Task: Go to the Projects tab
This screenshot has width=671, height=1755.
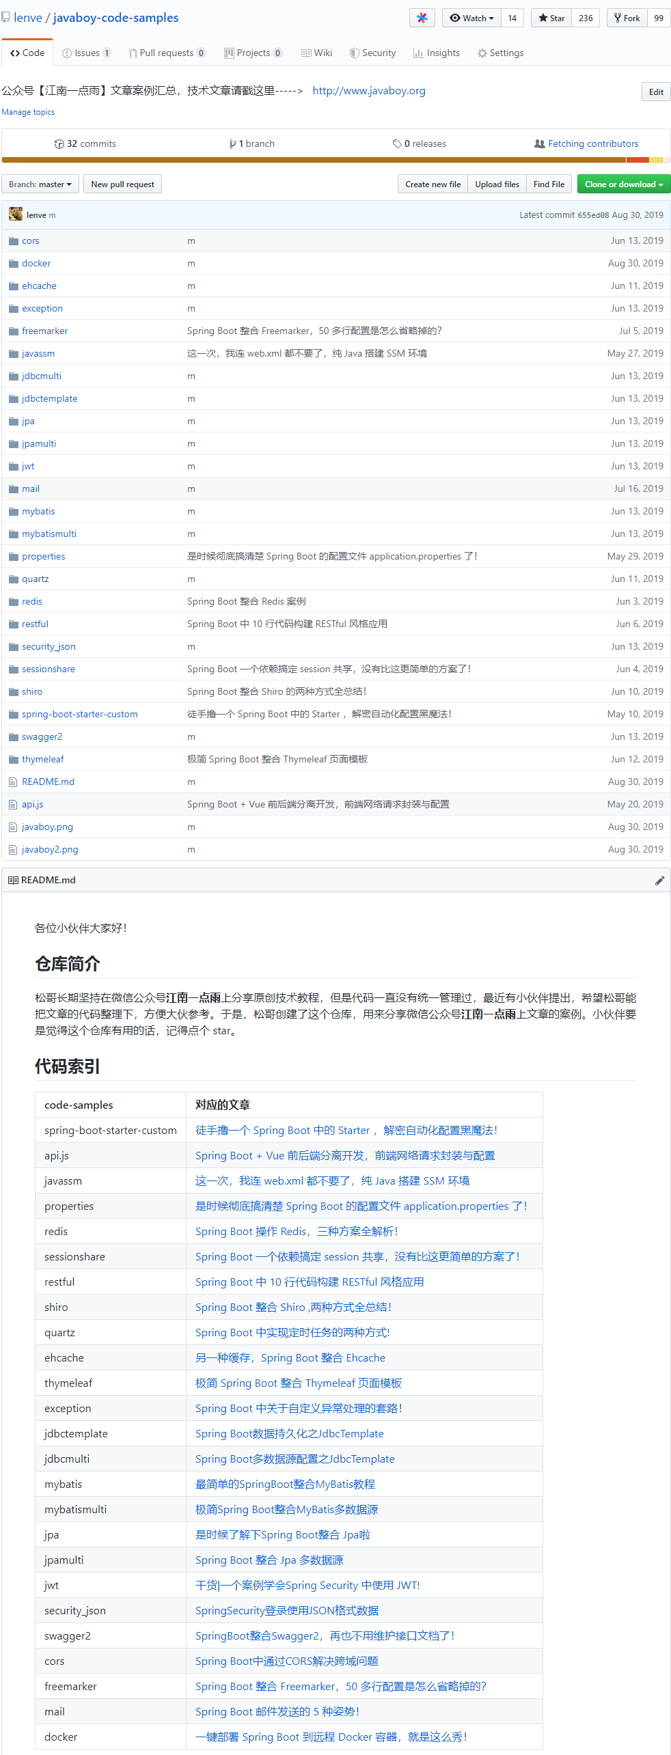Action: pyautogui.click(x=254, y=53)
